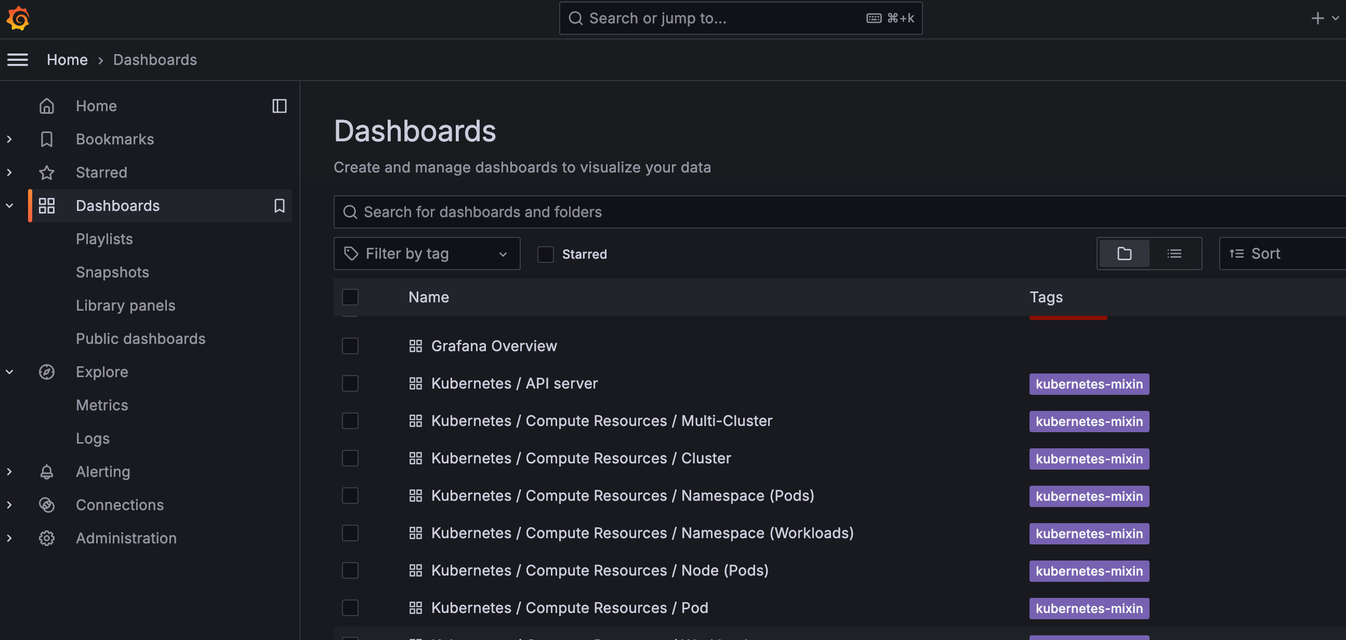Expand the Administration section chevron
The height and width of the screenshot is (640, 1346).
coord(9,538)
